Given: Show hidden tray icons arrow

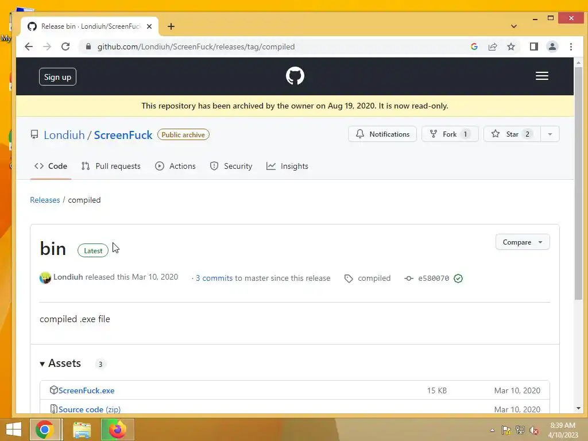Looking at the screenshot, I should coord(492,430).
